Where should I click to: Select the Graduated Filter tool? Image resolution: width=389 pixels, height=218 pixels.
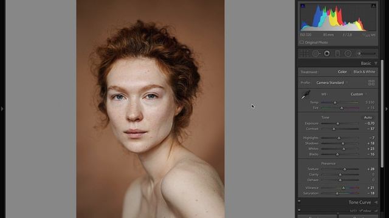click(x=337, y=53)
